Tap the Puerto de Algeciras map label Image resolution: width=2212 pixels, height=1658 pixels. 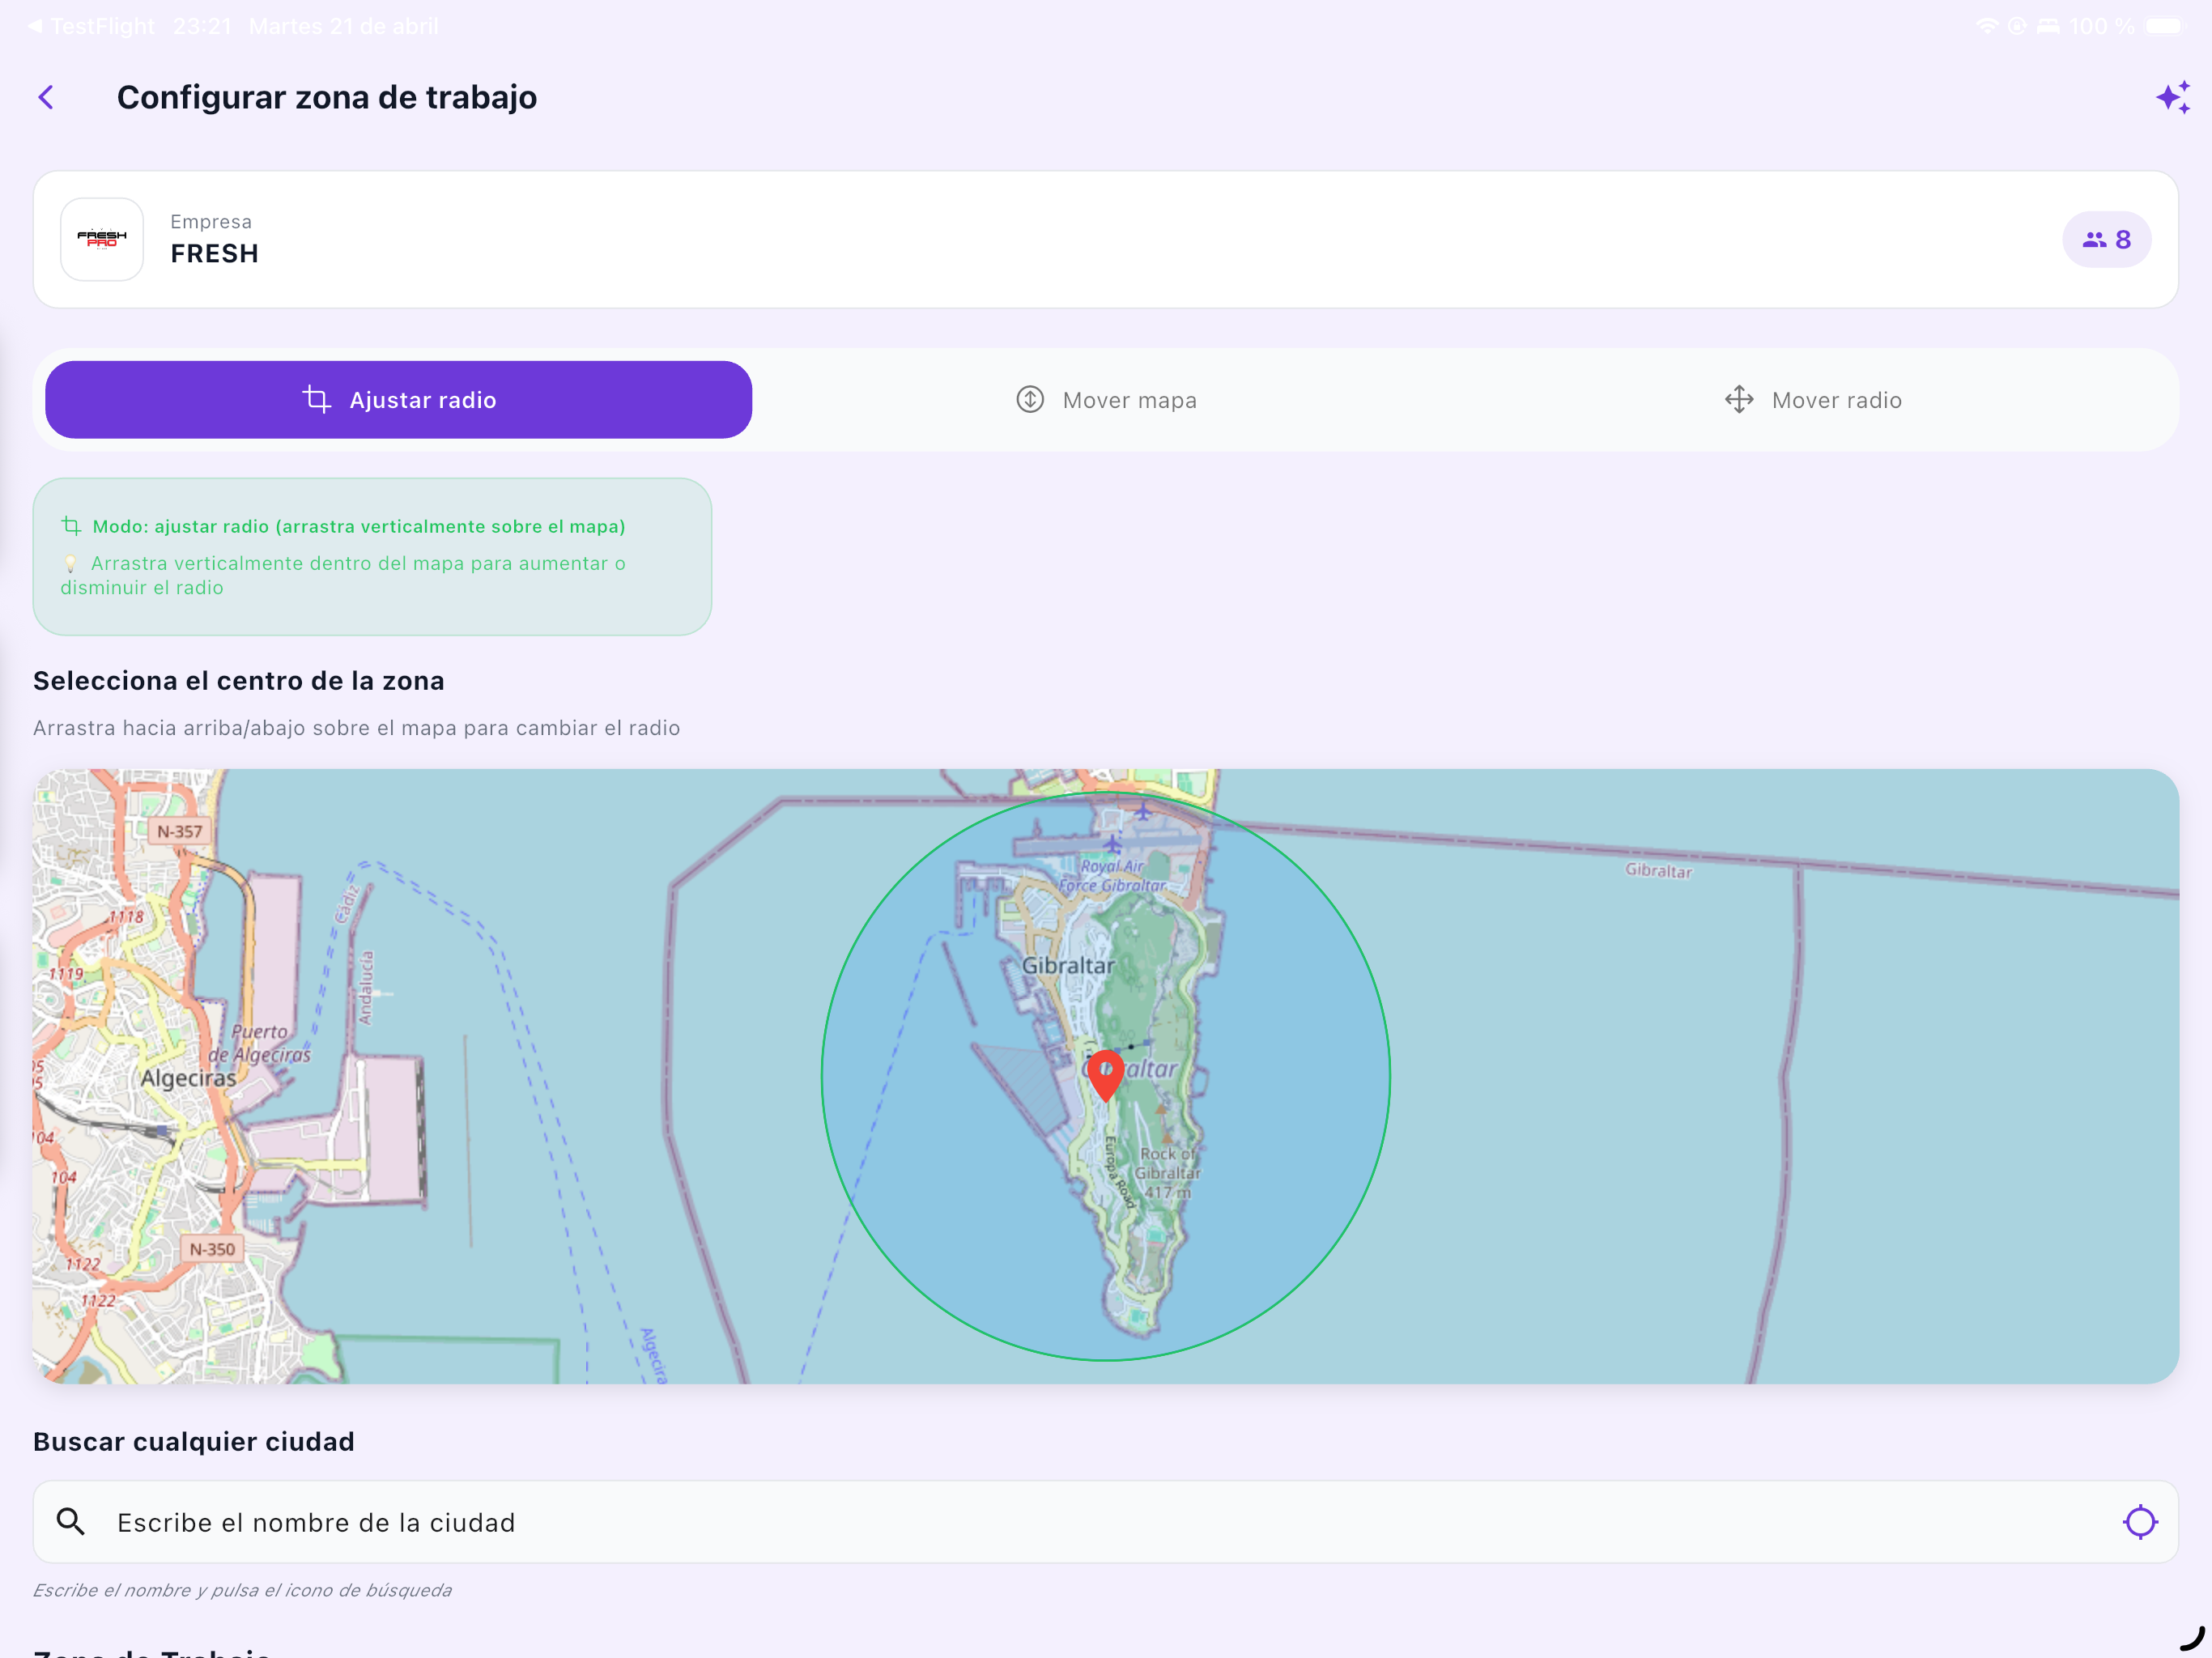260,1043
